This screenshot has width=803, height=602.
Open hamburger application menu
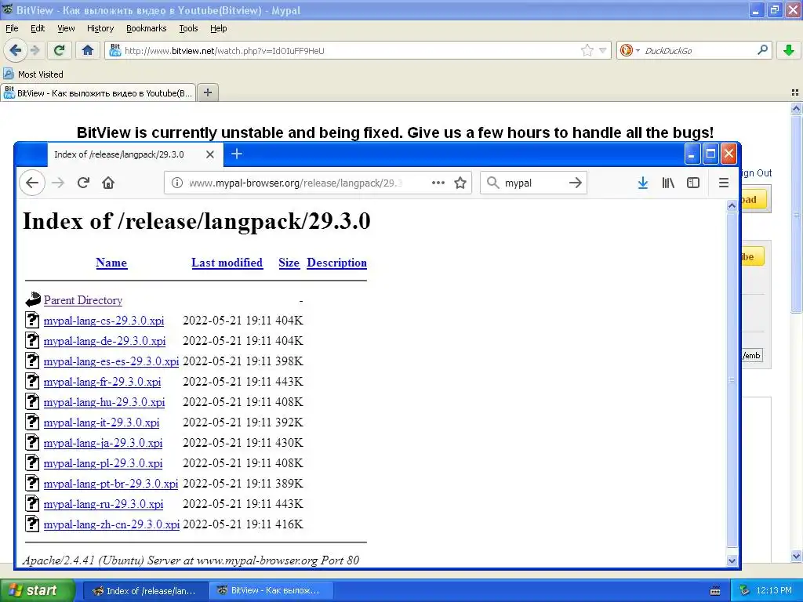[724, 183]
